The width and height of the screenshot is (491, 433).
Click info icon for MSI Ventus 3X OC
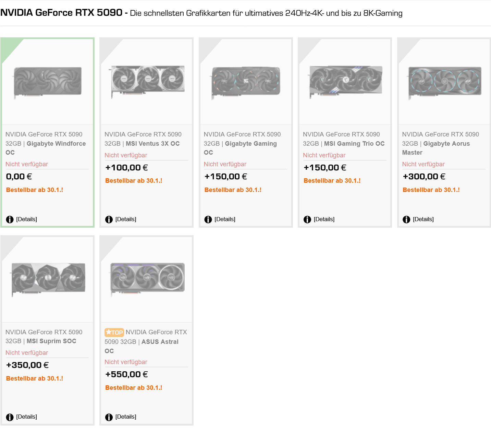(x=109, y=219)
